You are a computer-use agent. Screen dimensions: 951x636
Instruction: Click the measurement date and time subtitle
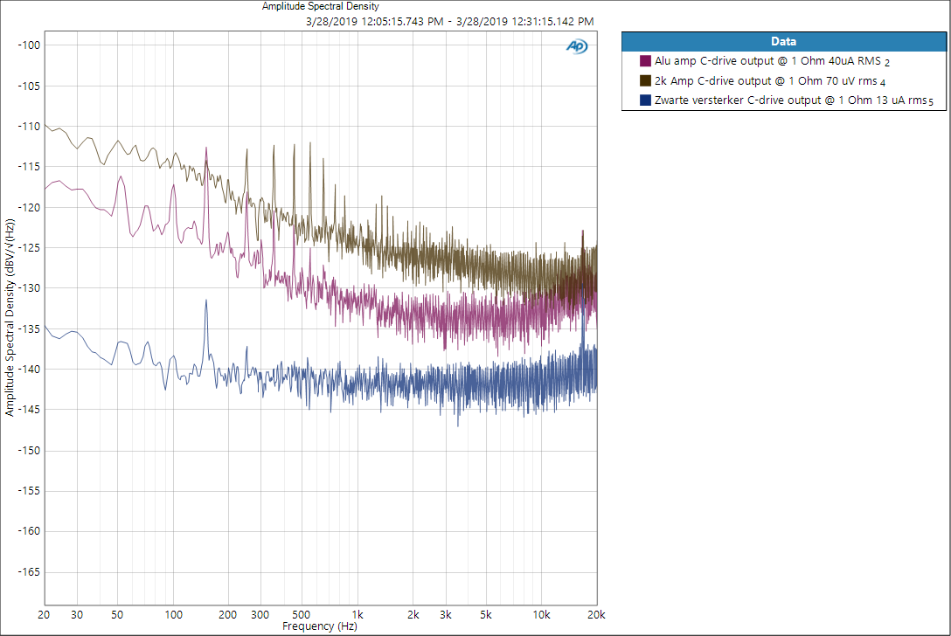coord(449,21)
